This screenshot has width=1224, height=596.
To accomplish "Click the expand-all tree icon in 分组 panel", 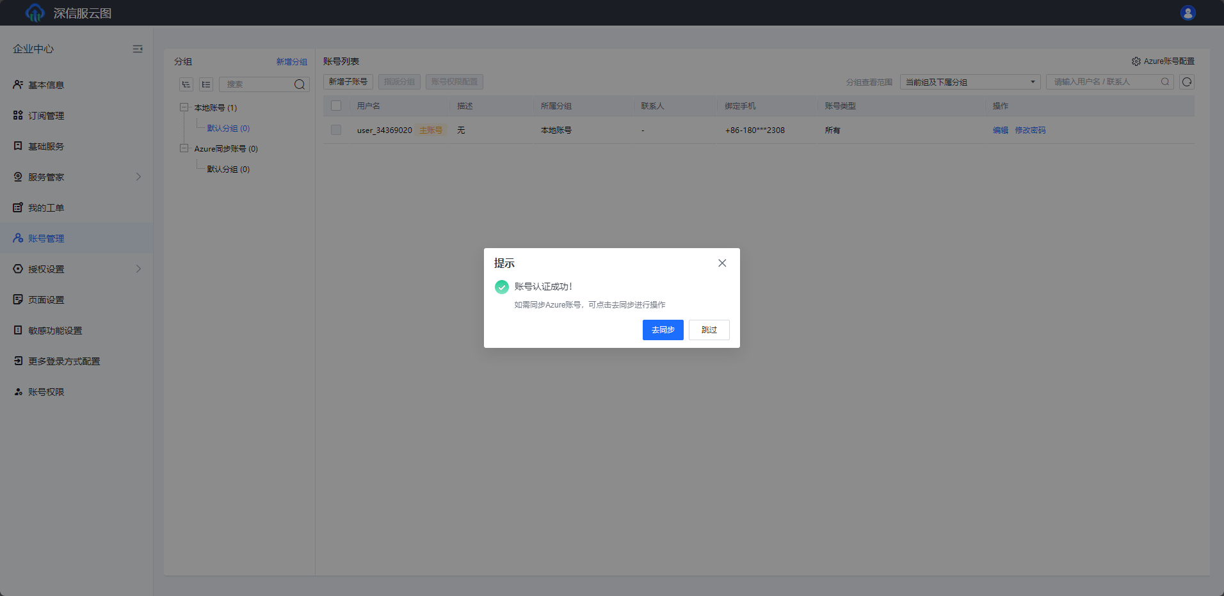I will (186, 84).
